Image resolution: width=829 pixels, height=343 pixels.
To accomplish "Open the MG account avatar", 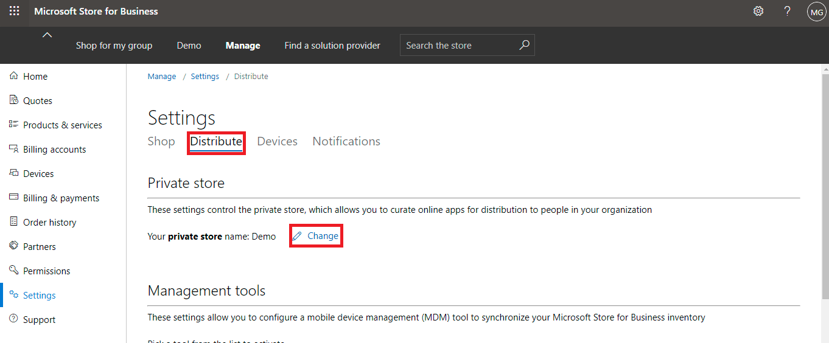I will tap(816, 12).
